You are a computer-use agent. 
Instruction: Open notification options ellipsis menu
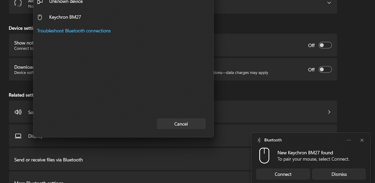click(349, 140)
